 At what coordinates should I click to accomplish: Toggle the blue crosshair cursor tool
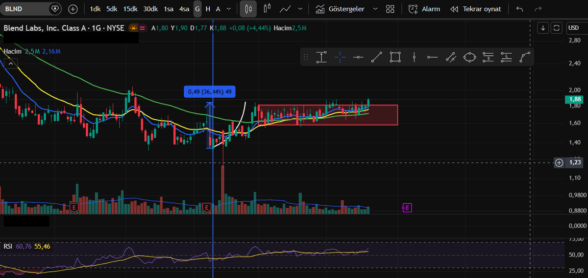(340, 57)
